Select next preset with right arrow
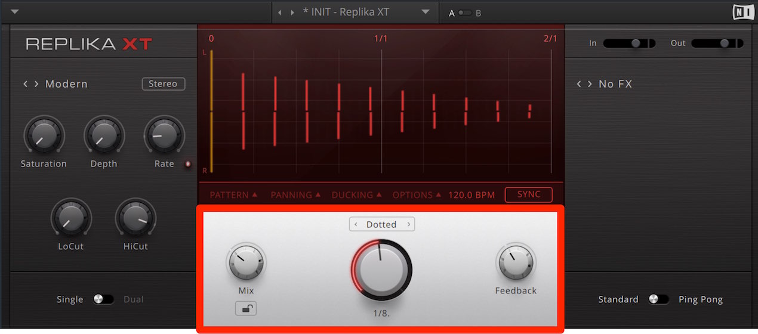The image size is (758, 334). pyautogui.click(x=292, y=13)
